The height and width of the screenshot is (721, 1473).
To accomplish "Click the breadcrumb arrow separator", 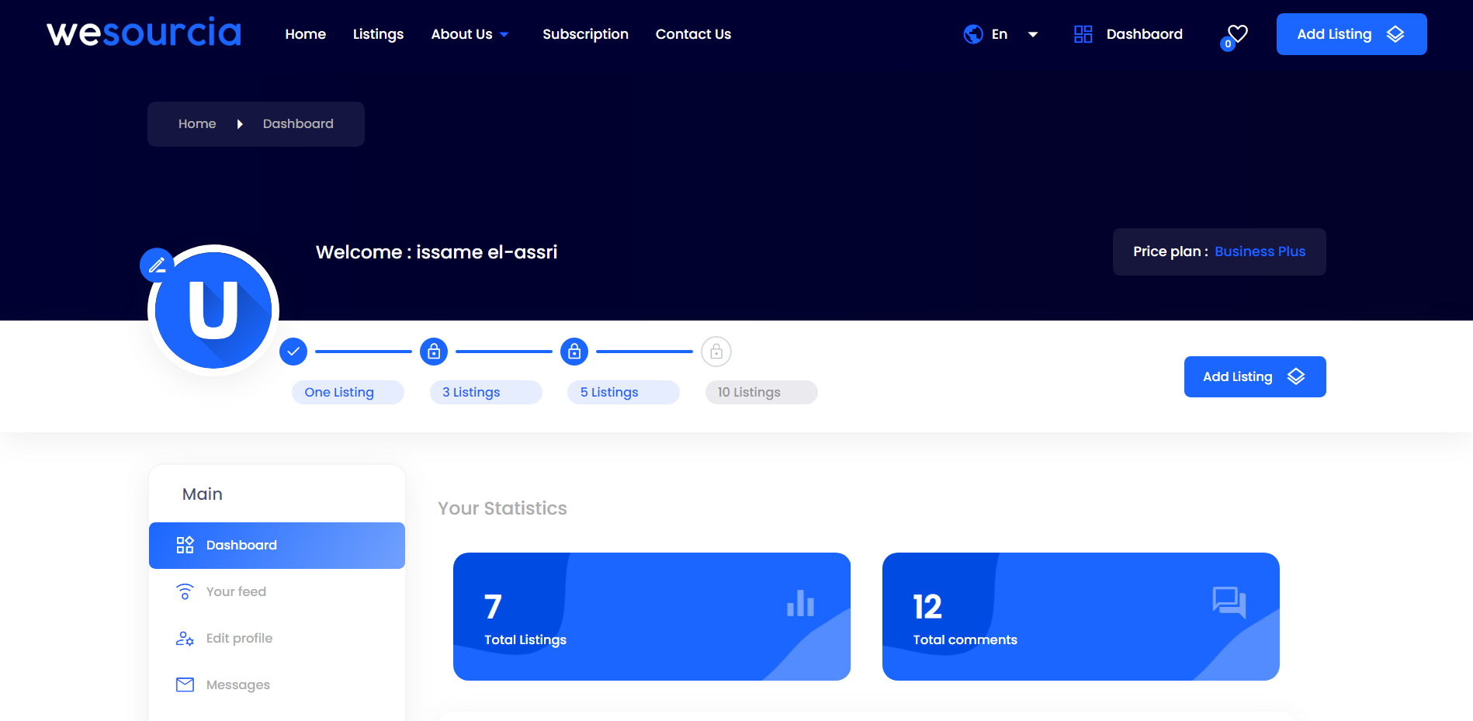I will [240, 124].
